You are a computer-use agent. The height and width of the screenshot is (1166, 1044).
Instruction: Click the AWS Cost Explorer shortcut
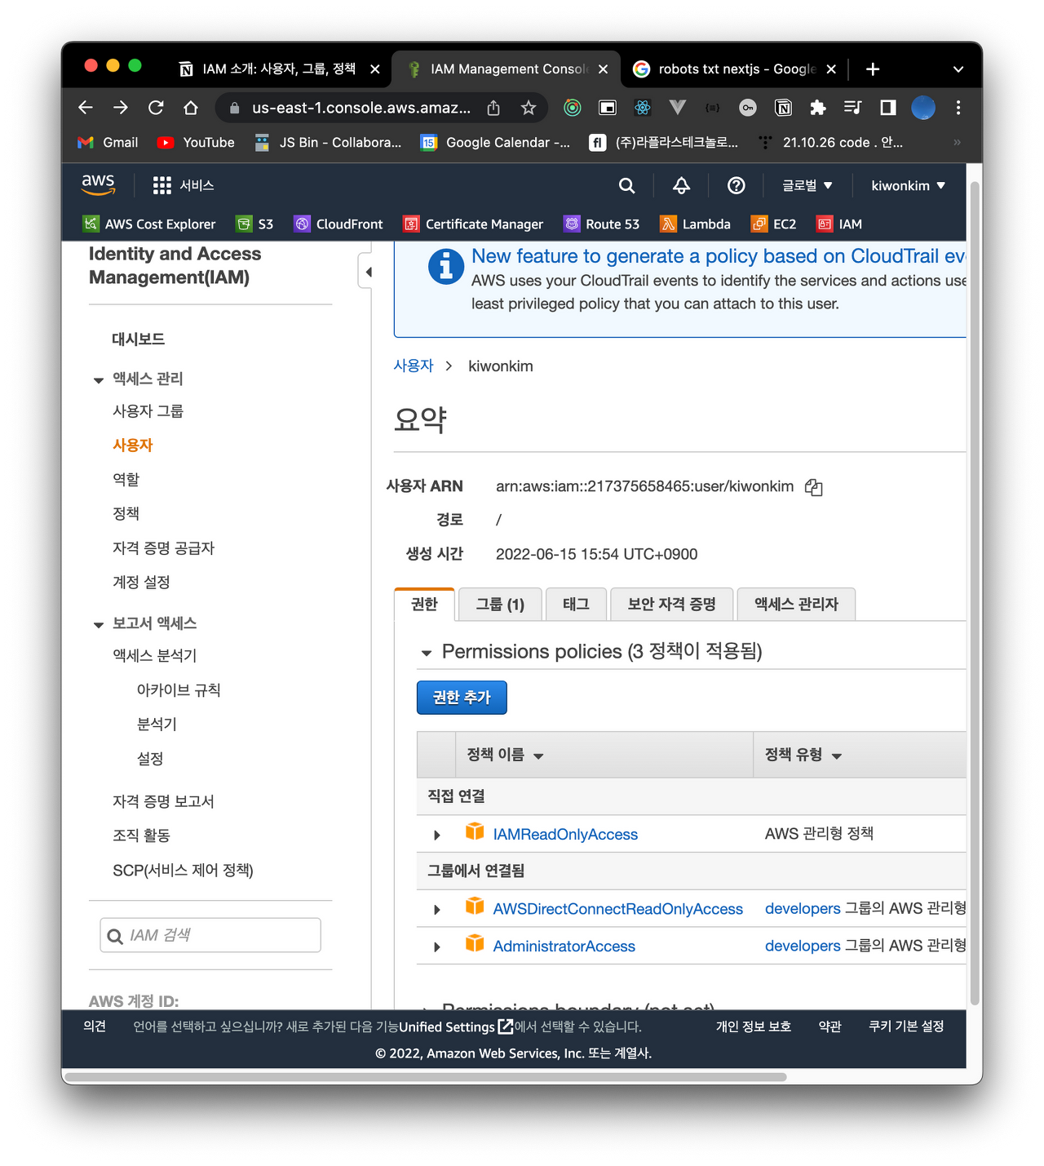[149, 224]
